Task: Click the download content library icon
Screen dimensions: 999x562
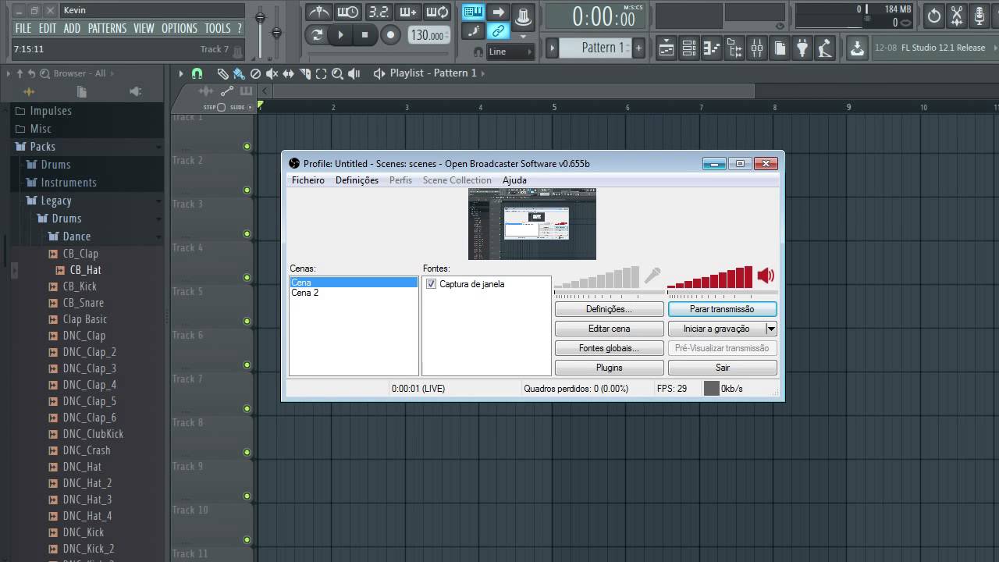Action: [857, 48]
